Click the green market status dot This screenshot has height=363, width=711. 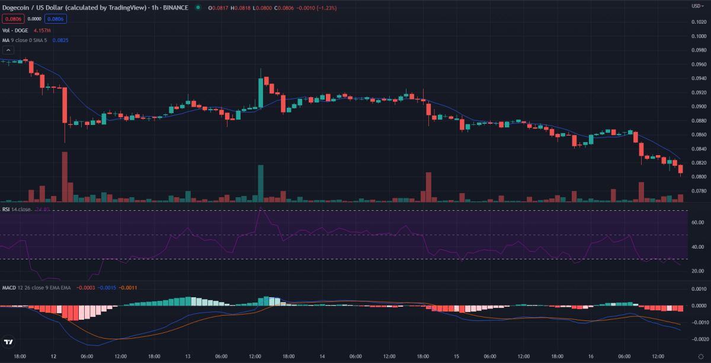pyautogui.click(x=197, y=7)
